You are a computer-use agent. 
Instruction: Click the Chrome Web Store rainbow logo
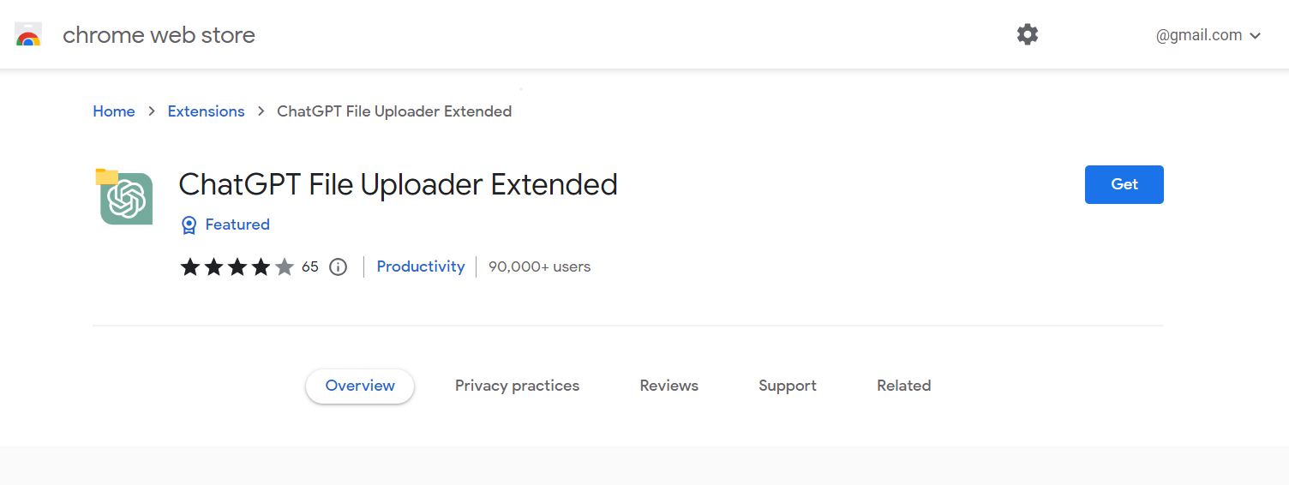point(28,35)
